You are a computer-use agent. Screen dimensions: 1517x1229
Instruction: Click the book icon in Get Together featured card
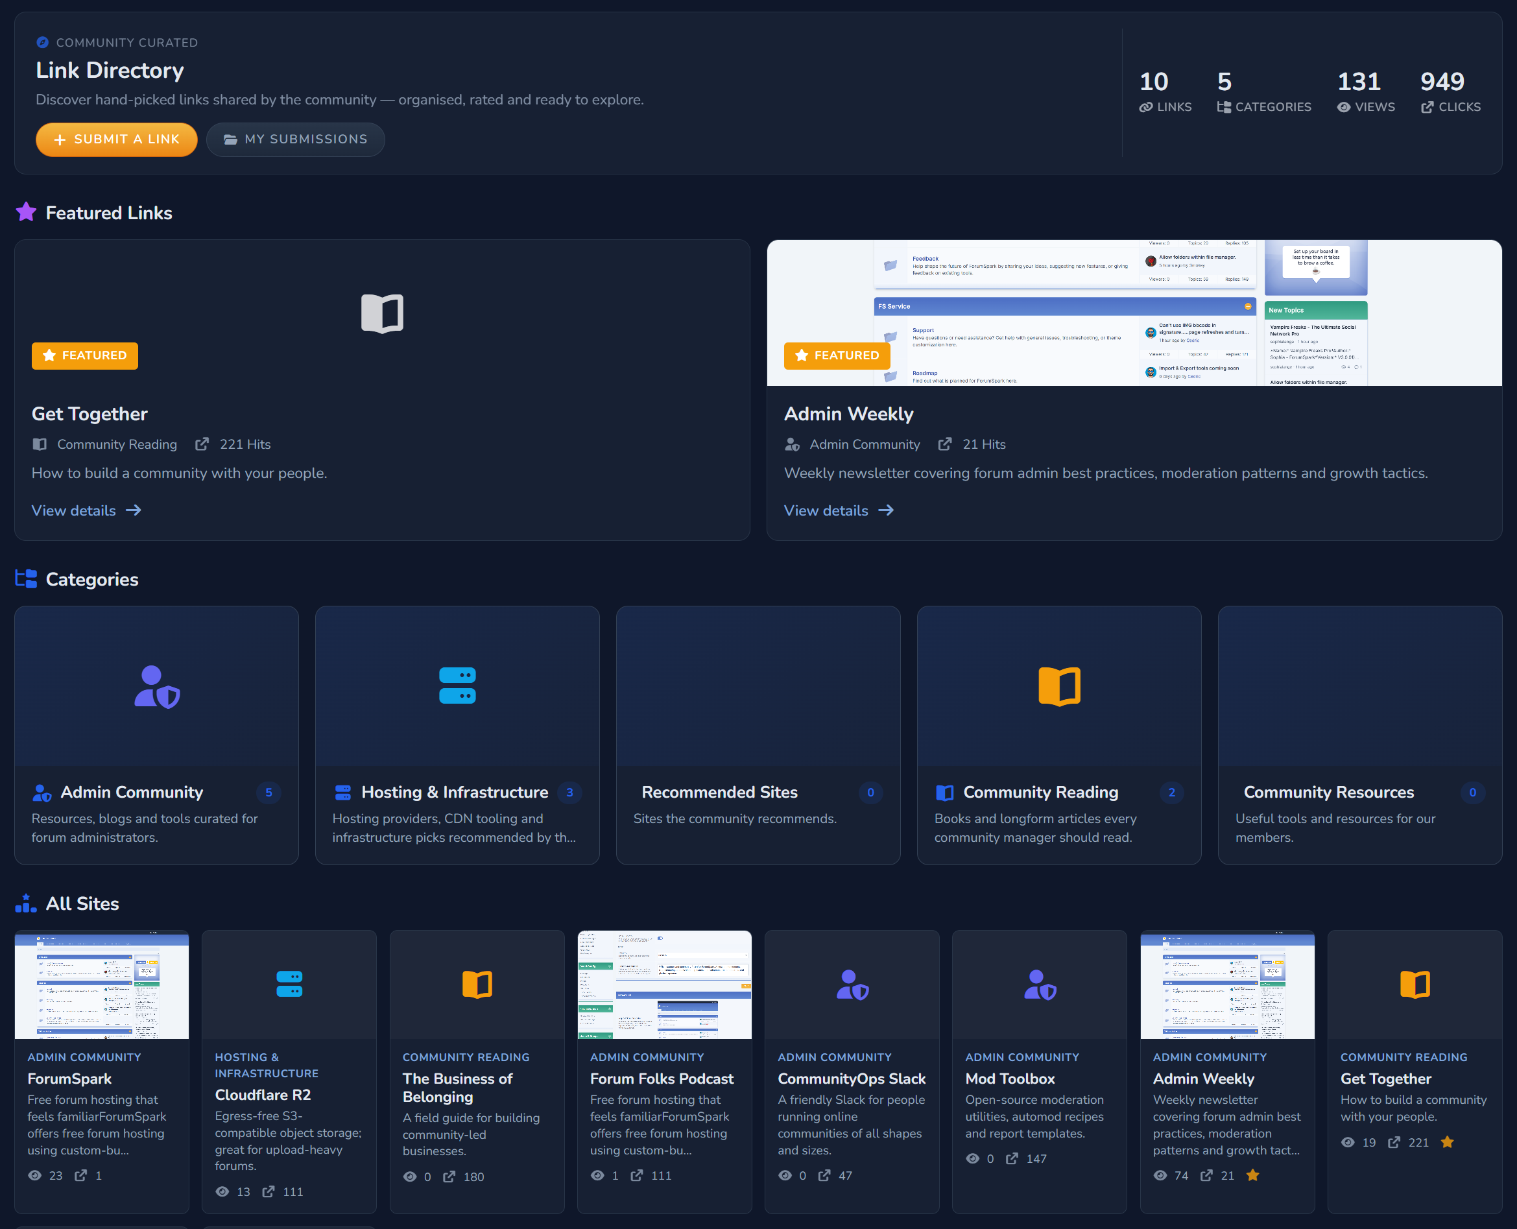(382, 313)
